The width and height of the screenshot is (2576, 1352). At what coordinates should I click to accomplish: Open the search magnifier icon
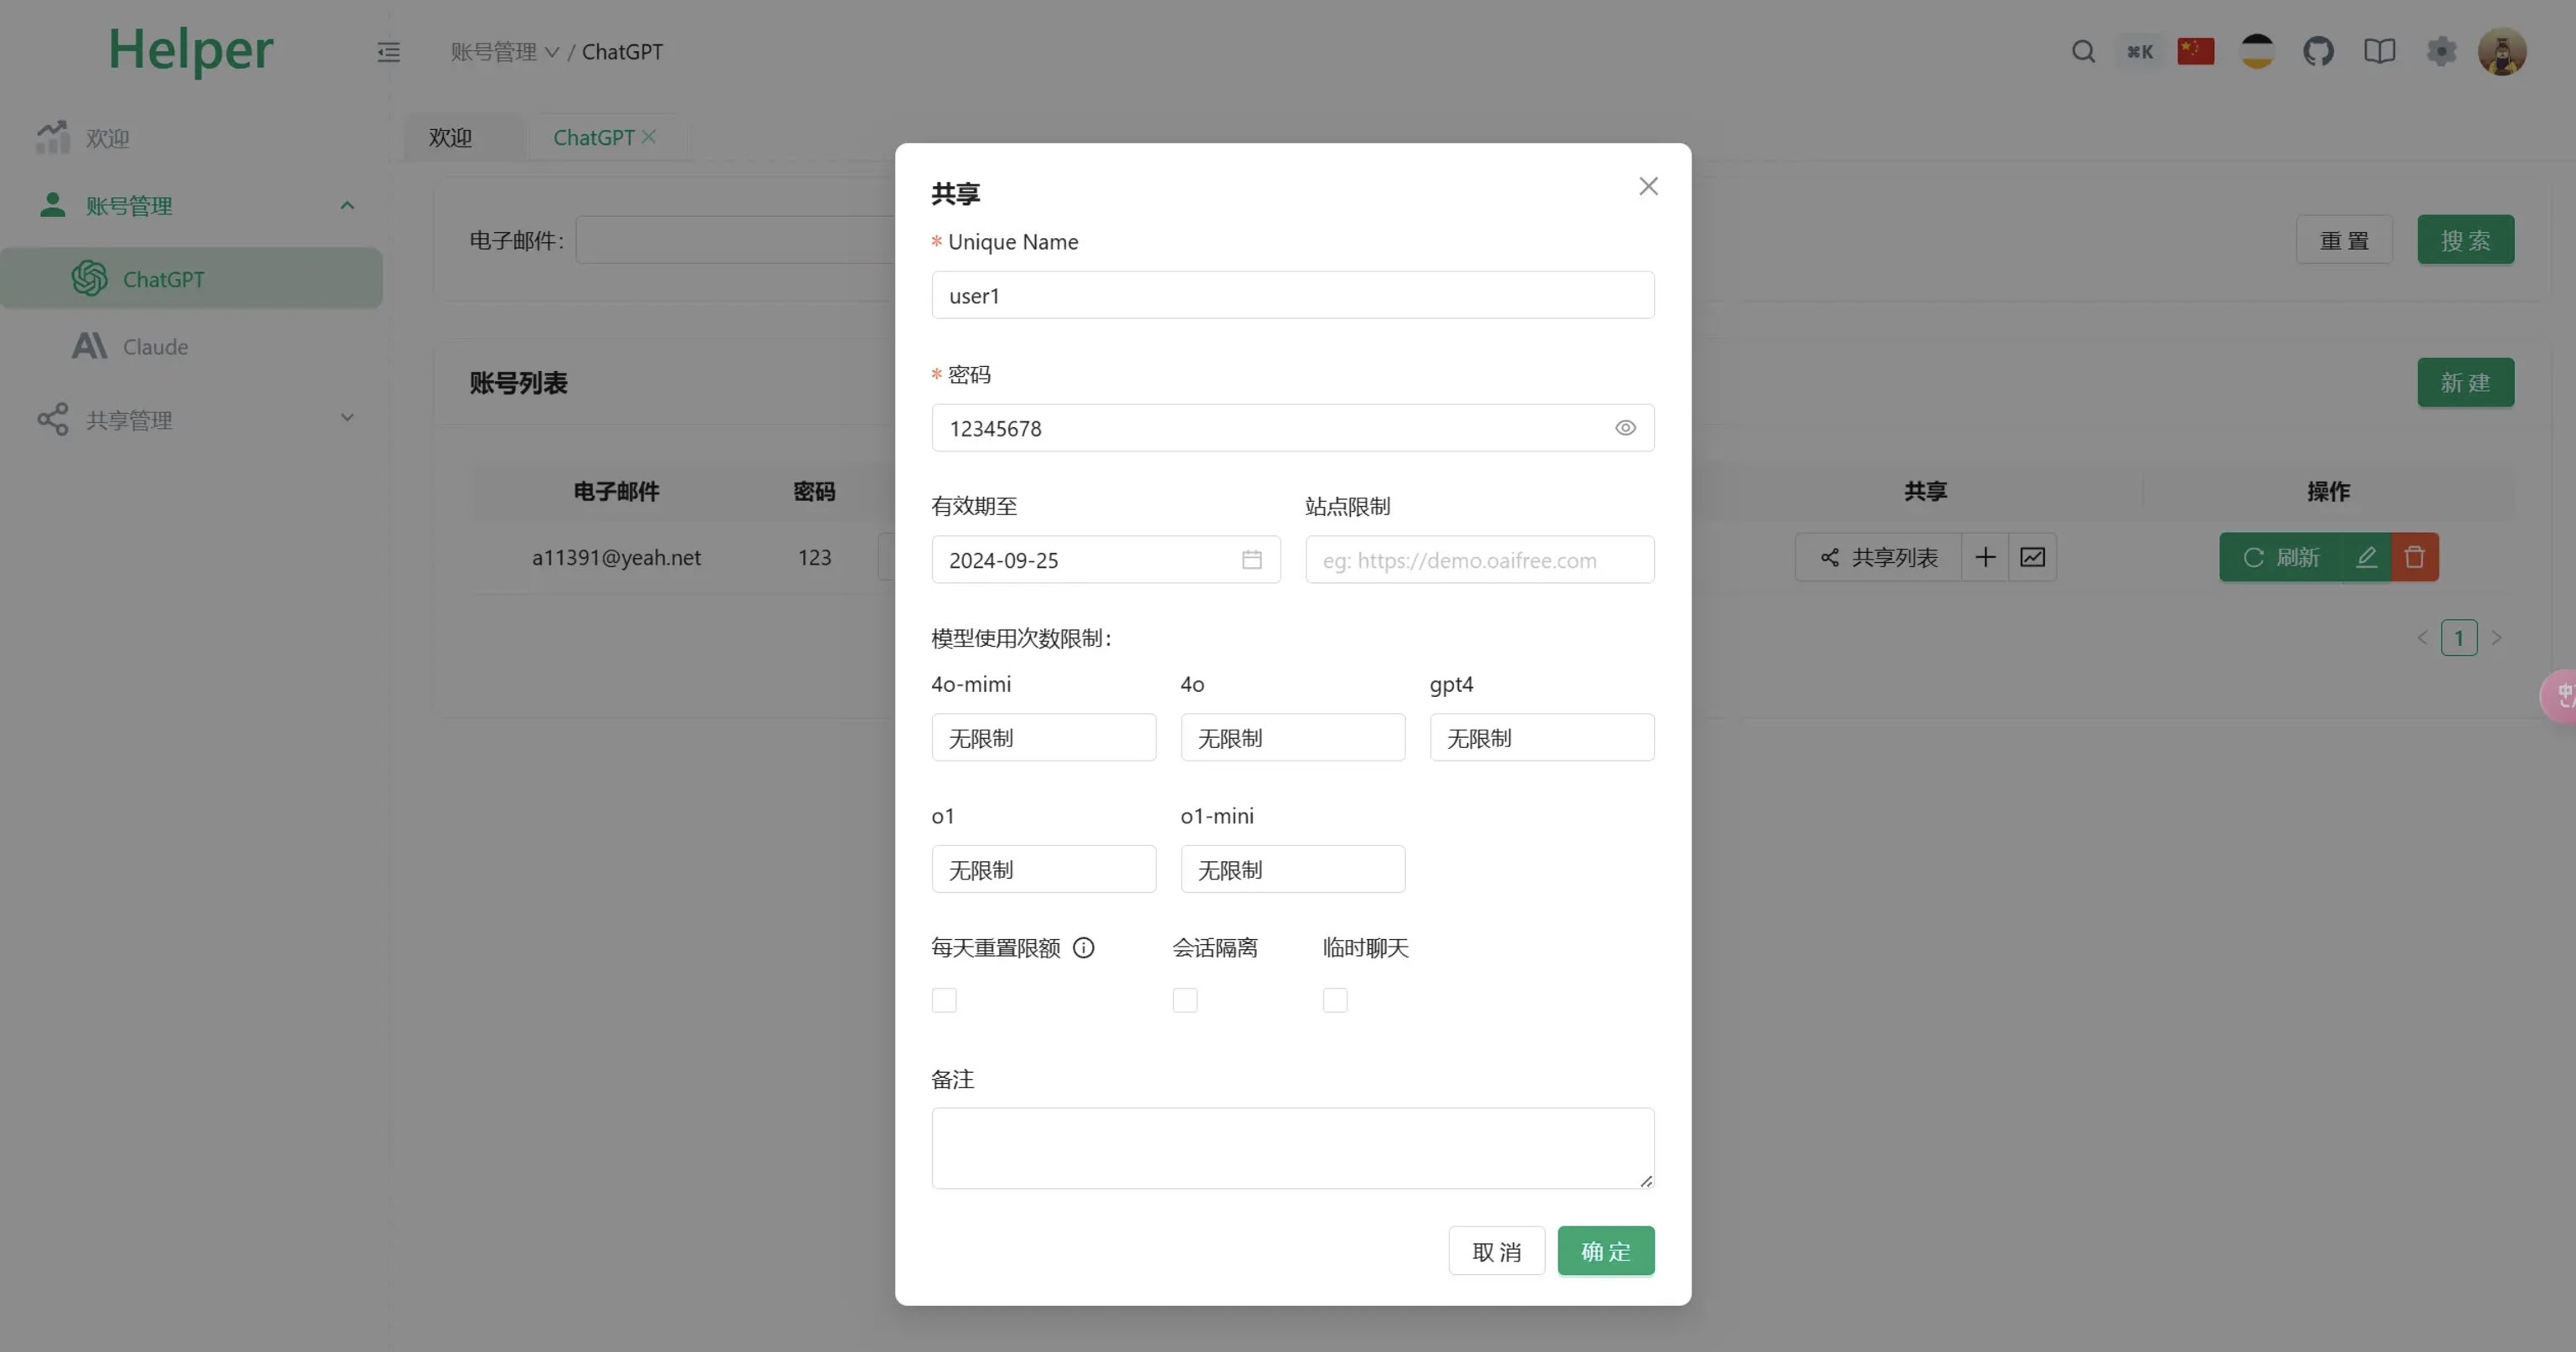2083,52
